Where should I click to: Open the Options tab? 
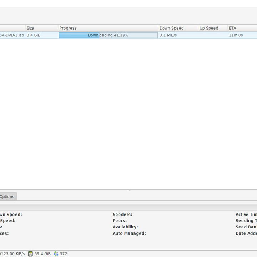coord(8,197)
